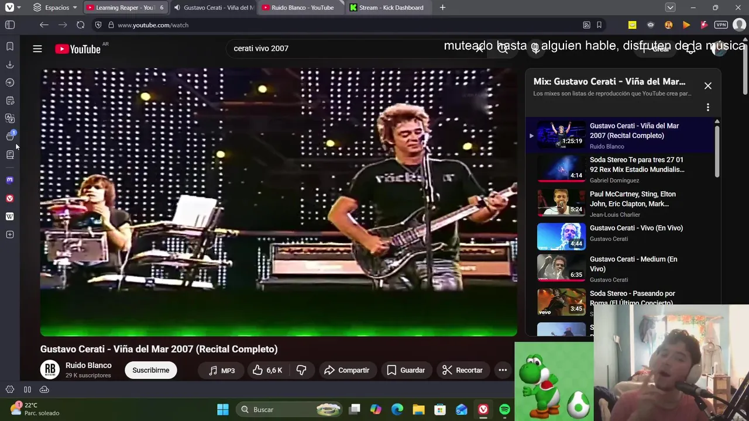Viewport: 749px width, 421px height.
Task: Open the Translate panel
Action: 10,119
